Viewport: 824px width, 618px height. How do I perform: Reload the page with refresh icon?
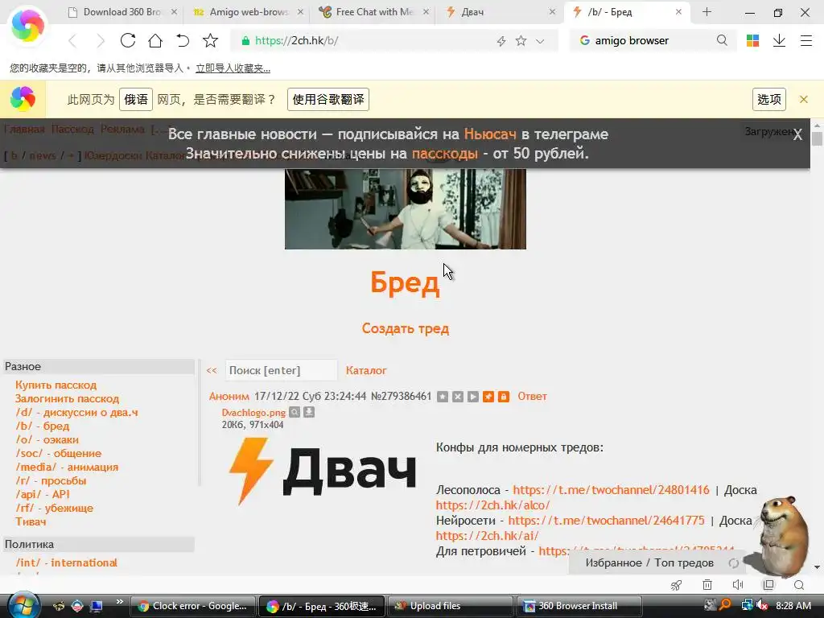pyautogui.click(x=128, y=40)
